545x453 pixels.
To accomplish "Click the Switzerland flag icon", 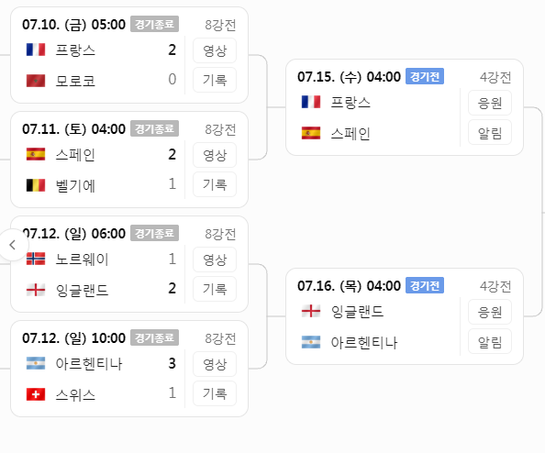I will [36, 394].
